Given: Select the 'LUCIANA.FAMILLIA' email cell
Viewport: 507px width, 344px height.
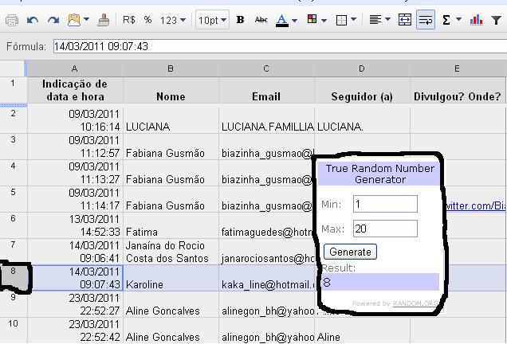Looking at the screenshot, I should click(266, 120).
